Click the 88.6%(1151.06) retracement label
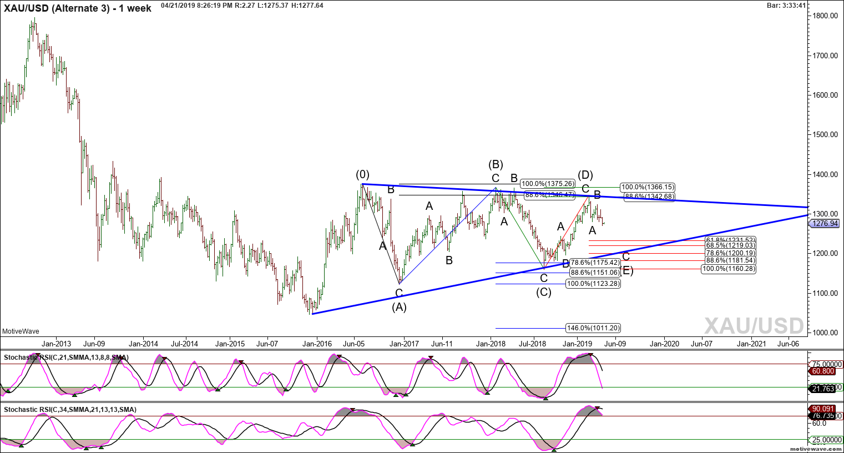The height and width of the screenshot is (453, 844). [x=595, y=273]
